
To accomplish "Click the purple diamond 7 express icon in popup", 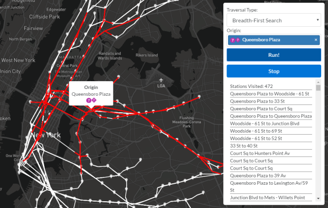I will coord(94,100).
